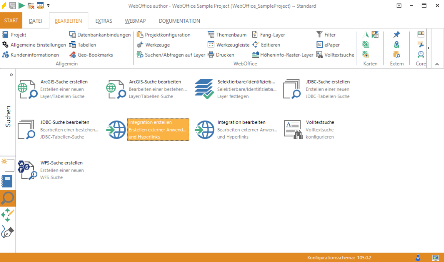Click the north arrow icon in Karten group
The width and height of the screenshot is (444, 262).
pos(366,35)
